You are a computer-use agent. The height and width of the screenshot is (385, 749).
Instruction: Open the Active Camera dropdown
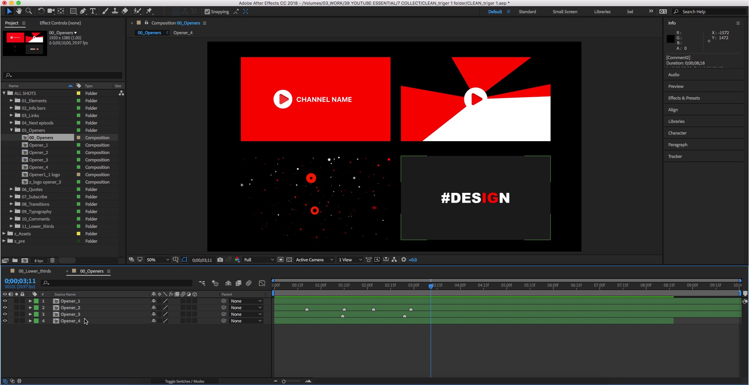(x=314, y=259)
